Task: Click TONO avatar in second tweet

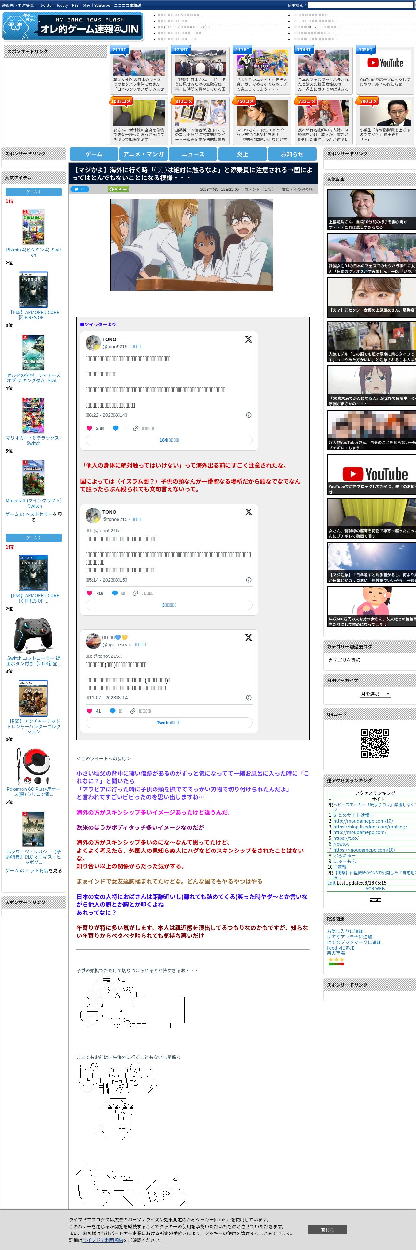Action: tap(93, 515)
